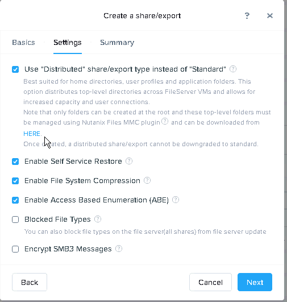Uncheck the Distributed share/export type checkbox
Viewport: 287px width, 302px height.
pyautogui.click(x=15, y=69)
